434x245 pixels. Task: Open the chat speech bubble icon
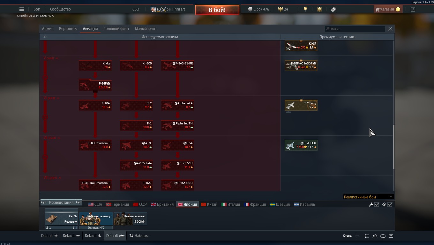tap(383, 236)
